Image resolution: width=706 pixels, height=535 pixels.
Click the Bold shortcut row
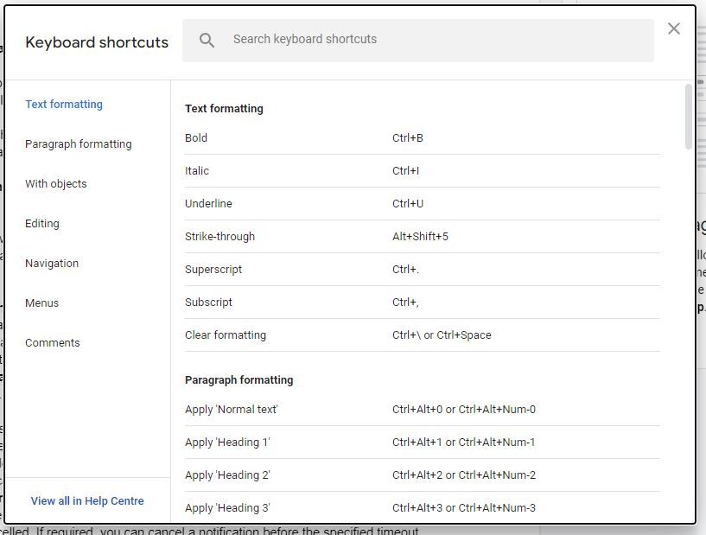click(346, 137)
